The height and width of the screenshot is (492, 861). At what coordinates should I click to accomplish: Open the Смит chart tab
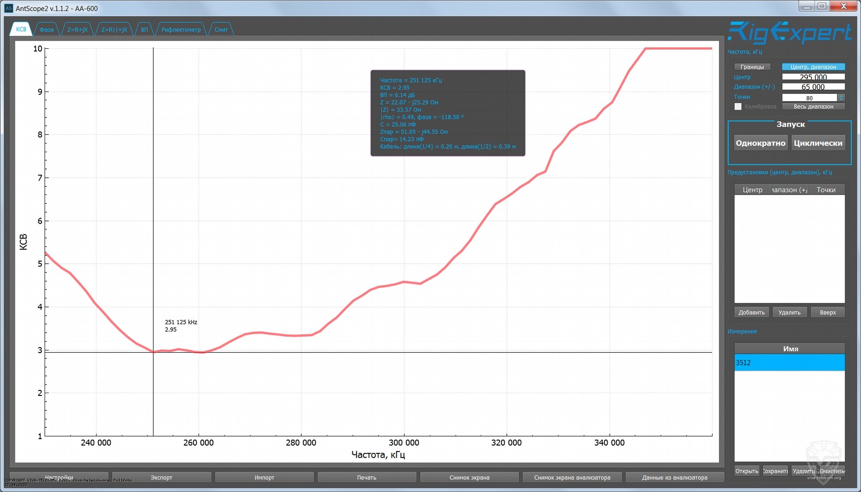click(x=221, y=30)
